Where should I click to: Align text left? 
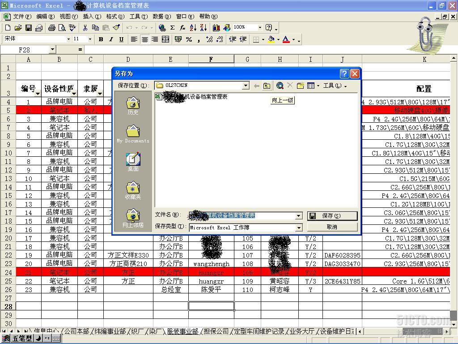pos(134,39)
